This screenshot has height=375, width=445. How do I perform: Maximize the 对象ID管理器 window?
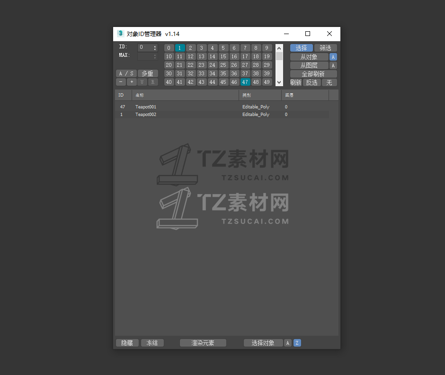pos(308,34)
